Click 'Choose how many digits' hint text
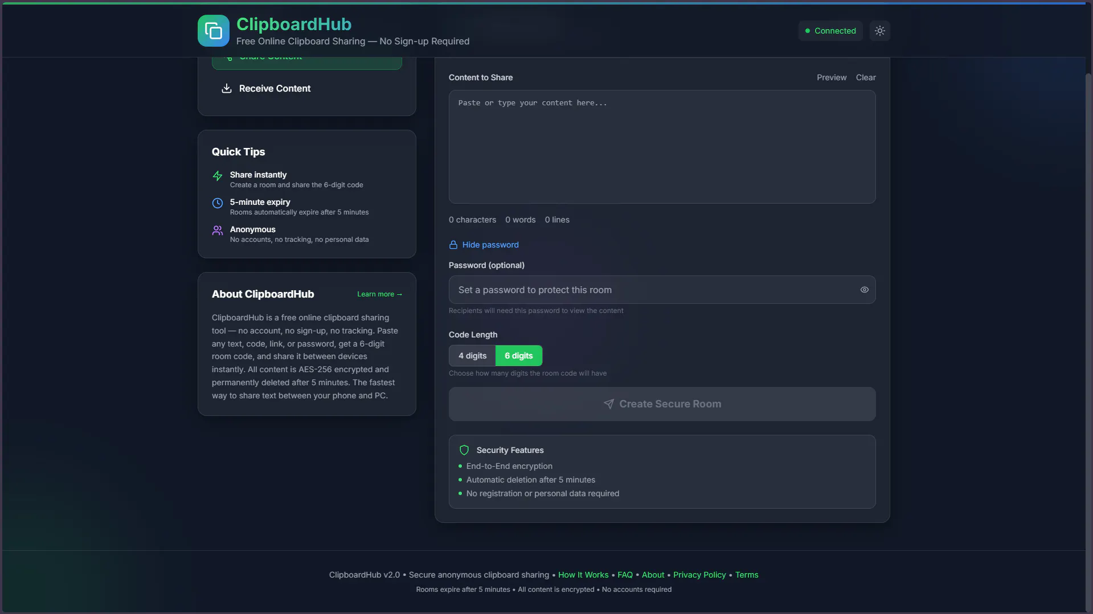This screenshot has height=614, width=1093. tap(527, 373)
